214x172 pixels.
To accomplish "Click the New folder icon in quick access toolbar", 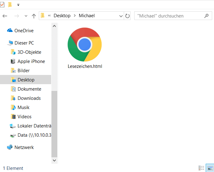I will pos(10,5).
